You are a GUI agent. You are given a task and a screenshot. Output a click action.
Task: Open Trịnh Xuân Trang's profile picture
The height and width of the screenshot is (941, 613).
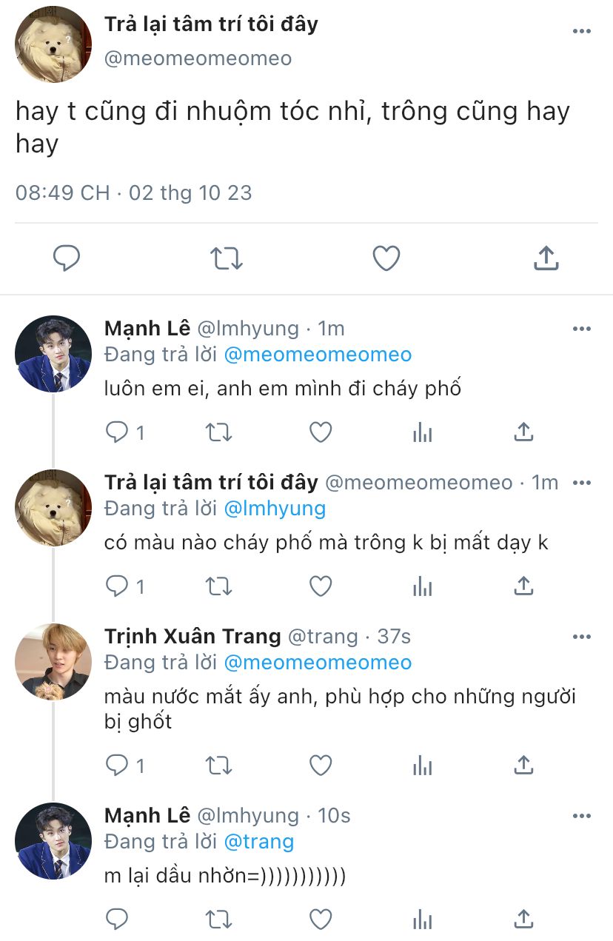53,661
